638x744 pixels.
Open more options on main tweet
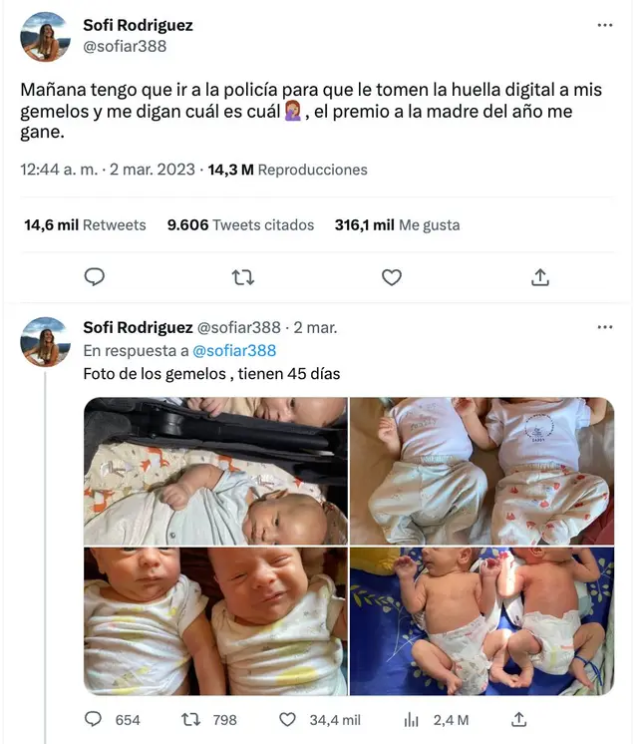pos(604,24)
